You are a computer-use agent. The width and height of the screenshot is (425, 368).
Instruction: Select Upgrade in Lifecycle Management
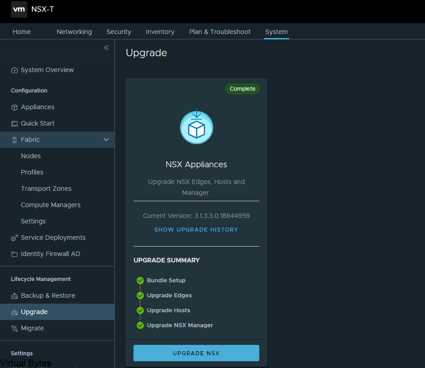pyautogui.click(x=57, y=312)
